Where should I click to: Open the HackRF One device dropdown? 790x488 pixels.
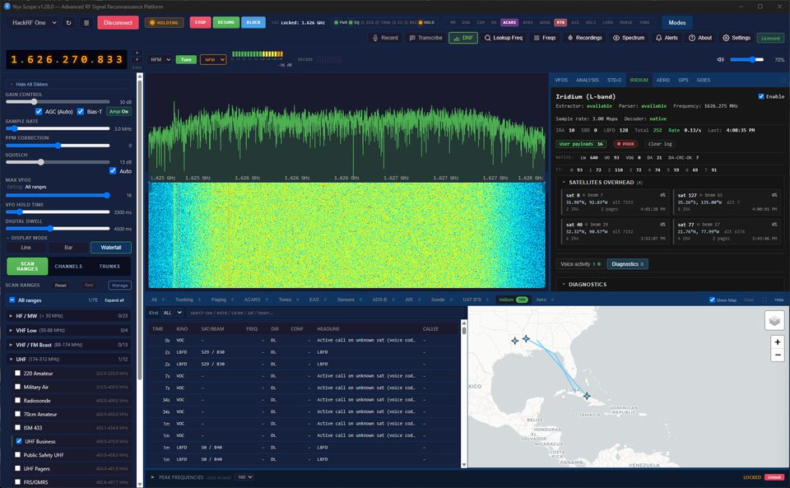[x=33, y=23]
